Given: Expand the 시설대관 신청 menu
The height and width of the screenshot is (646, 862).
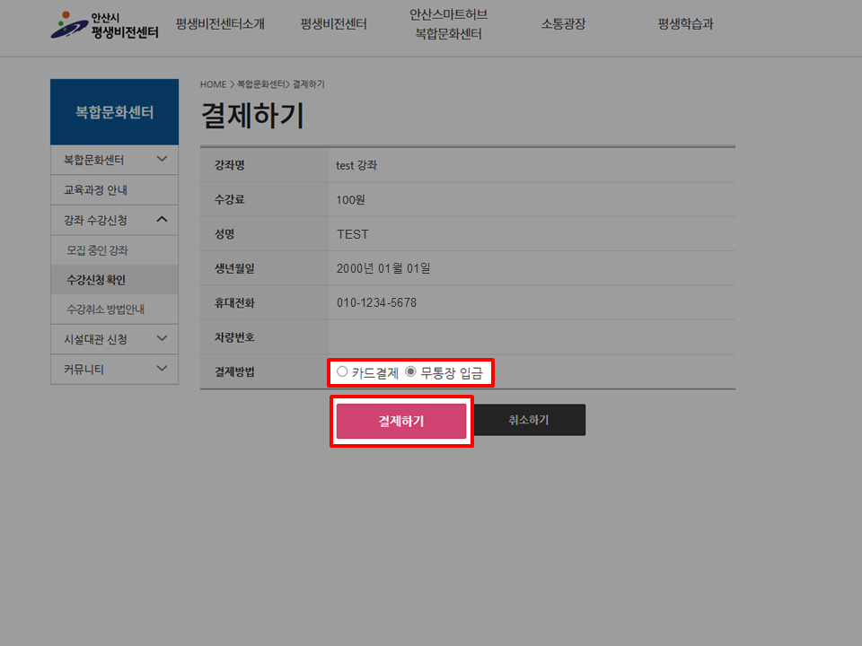Looking at the screenshot, I should [114, 339].
